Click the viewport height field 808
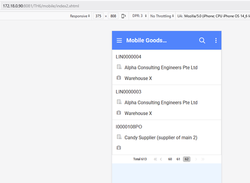Viewport: 250px width, 183px height. point(113,16)
